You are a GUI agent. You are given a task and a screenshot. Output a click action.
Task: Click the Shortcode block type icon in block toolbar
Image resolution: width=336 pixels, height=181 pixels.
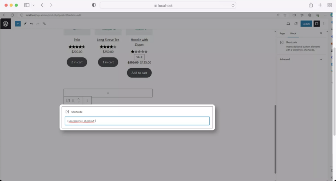coord(68,100)
